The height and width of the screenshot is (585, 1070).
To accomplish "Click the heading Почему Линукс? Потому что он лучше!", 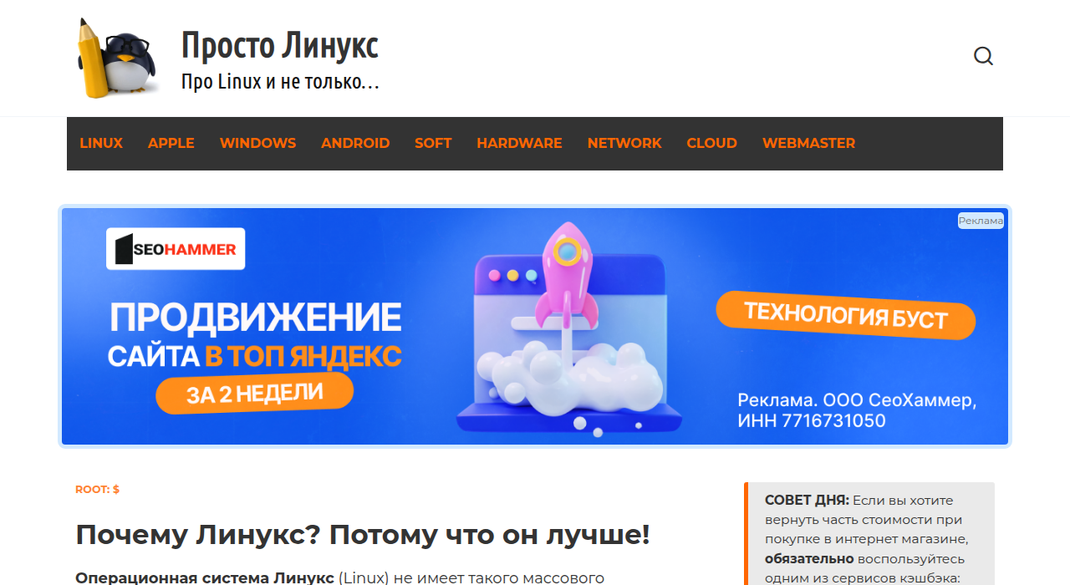I will [x=363, y=535].
